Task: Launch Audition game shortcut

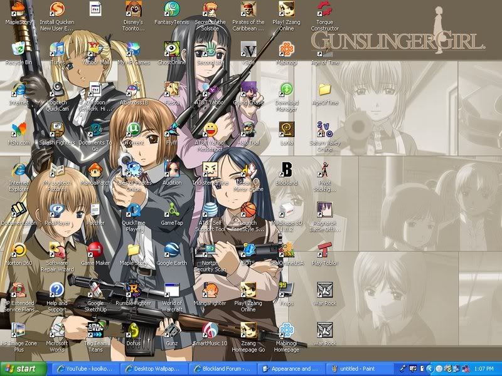Action: pyautogui.click(x=172, y=169)
